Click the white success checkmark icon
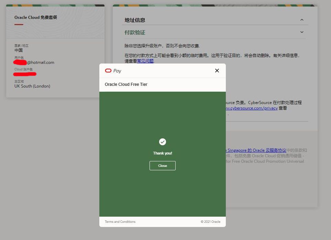 point(163,142)
